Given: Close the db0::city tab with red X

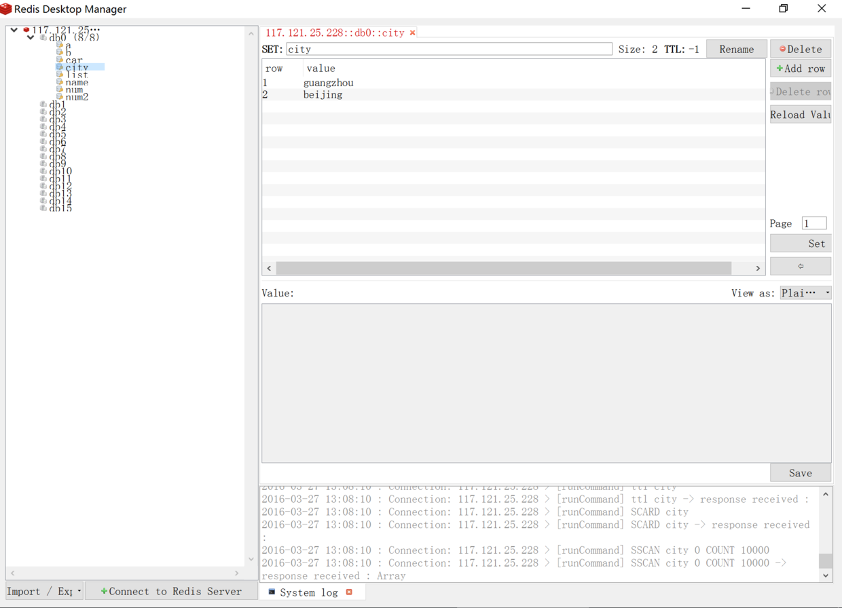Looking at the screenshot, I should coord(413,33).
